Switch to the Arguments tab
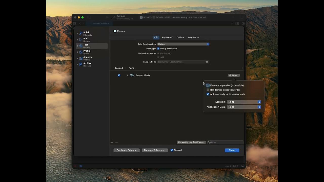 (x=167, y=37)
